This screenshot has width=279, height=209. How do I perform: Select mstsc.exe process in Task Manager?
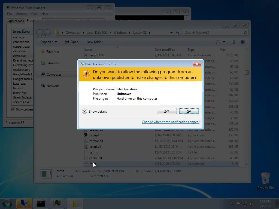[20, 93]
